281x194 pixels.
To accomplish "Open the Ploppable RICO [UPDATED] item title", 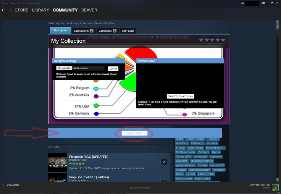I will tap(89, 157).
